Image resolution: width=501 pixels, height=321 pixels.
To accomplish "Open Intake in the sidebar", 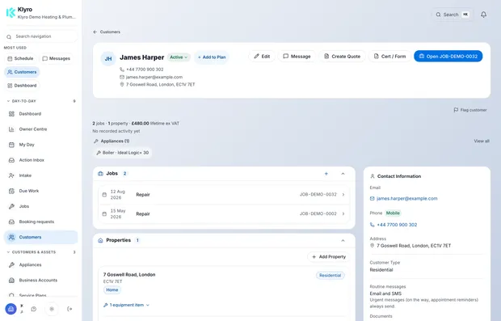I will (40, 175).
